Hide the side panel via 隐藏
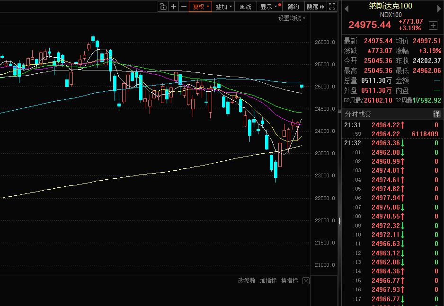The width and height of the screenshot is (444, 306). pyautogui.click(x=315, y=7)
